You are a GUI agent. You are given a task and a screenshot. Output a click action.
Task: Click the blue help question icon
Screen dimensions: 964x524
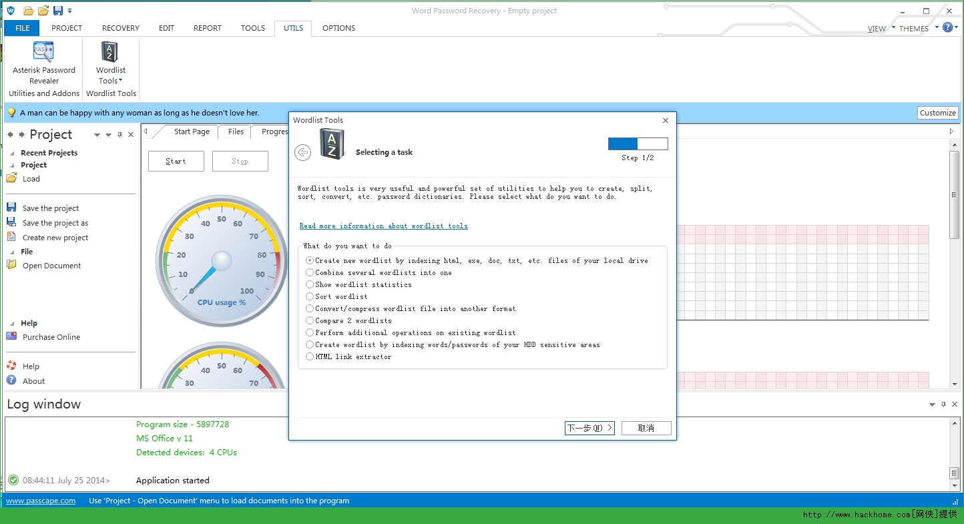click(948, 27)
